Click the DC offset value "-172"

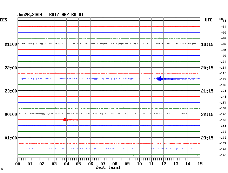pyautogui.click(x=223, y=143)
